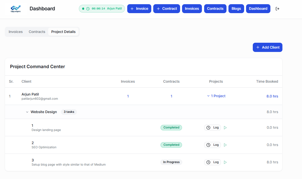Click the Design landing page task text
The height and width of the screenshot is (179, 302).
coord(46,130)
